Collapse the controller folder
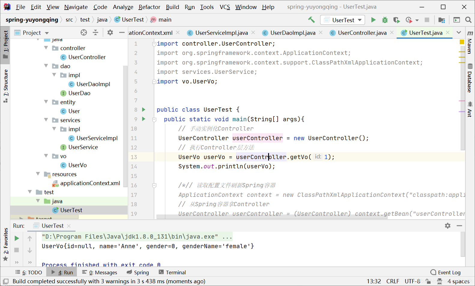Viewport: 475px width, 286px height. [46, 48]
